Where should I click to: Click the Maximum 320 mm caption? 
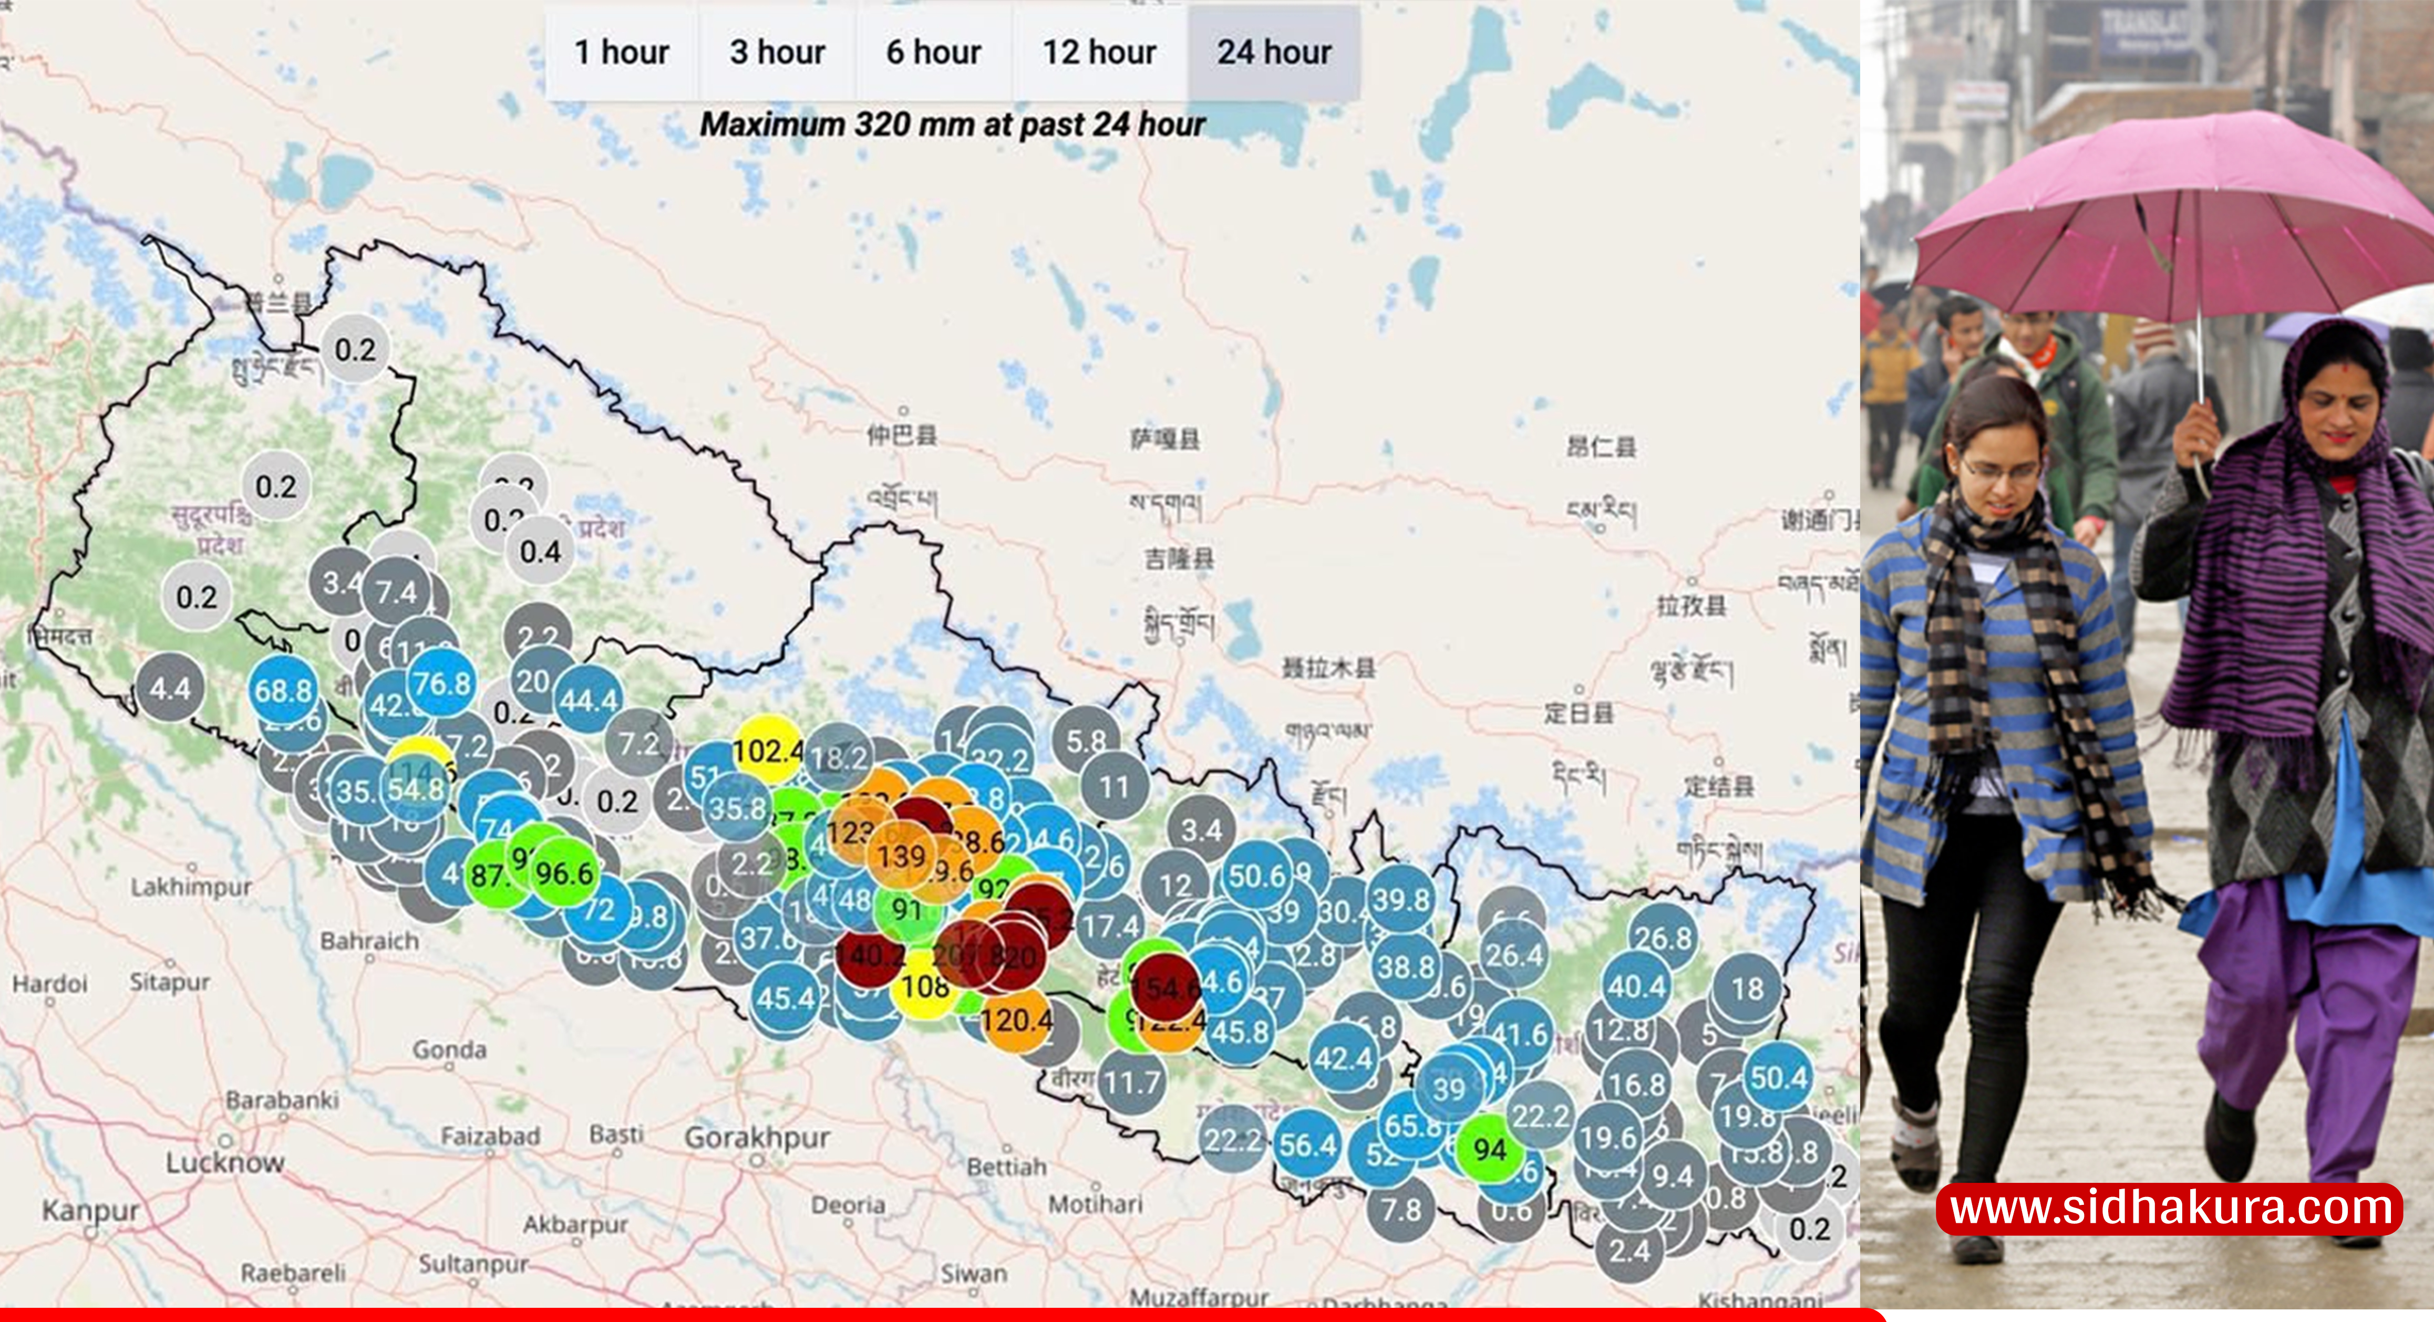(x=953, y=124)
